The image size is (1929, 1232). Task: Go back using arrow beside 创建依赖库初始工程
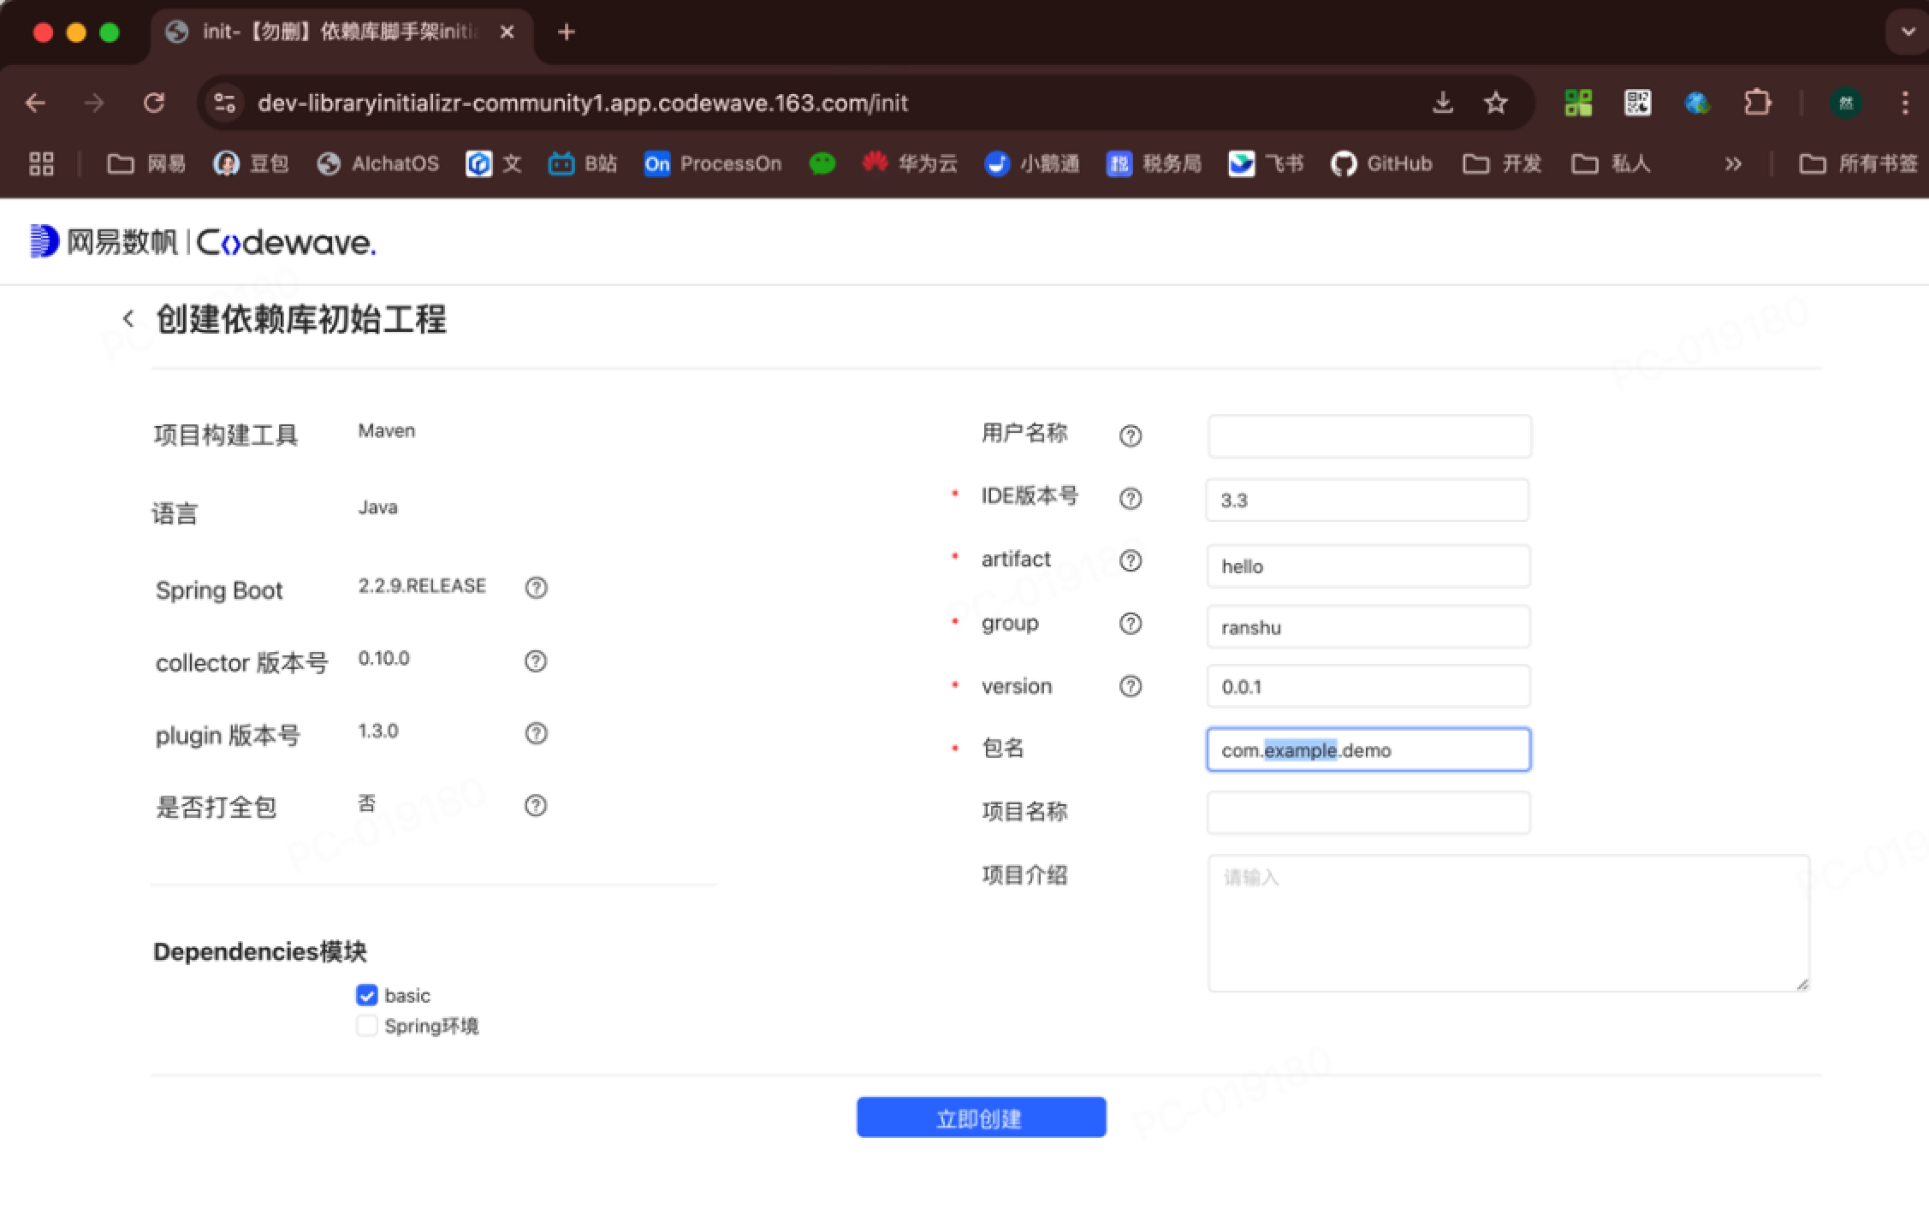(x=128, y=319)
